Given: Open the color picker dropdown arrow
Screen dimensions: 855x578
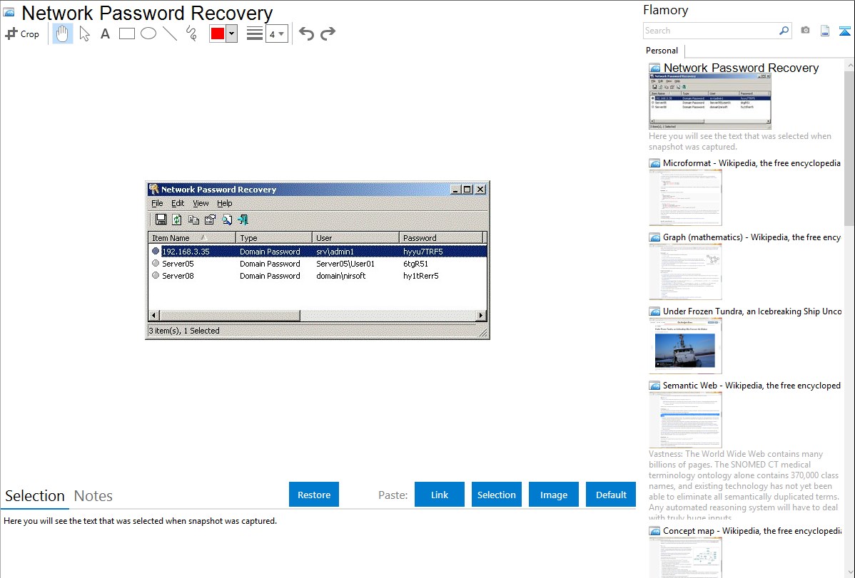Looking at the screenshot, I should [x=232, y=33].
